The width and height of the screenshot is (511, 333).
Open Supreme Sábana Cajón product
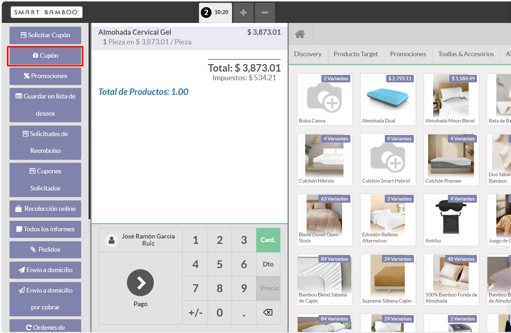pos(388,280)
